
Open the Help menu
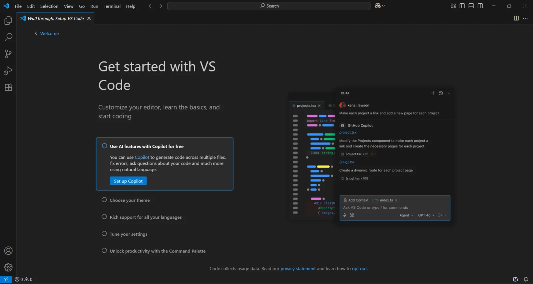pyautogui.click(x=131, y=6)
